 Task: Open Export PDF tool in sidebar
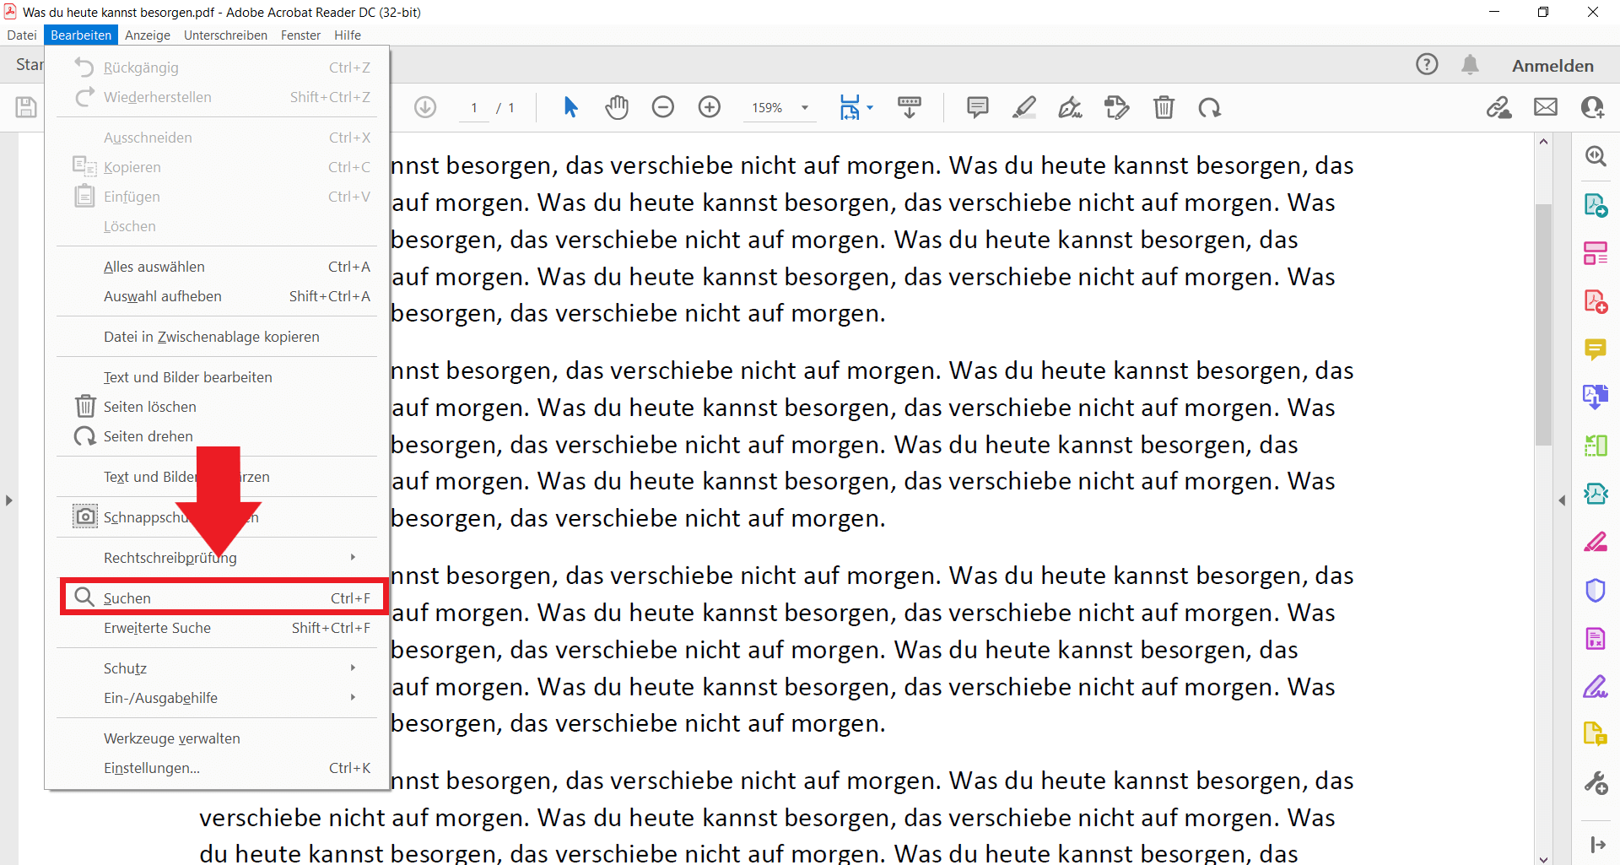point(1596,204)
